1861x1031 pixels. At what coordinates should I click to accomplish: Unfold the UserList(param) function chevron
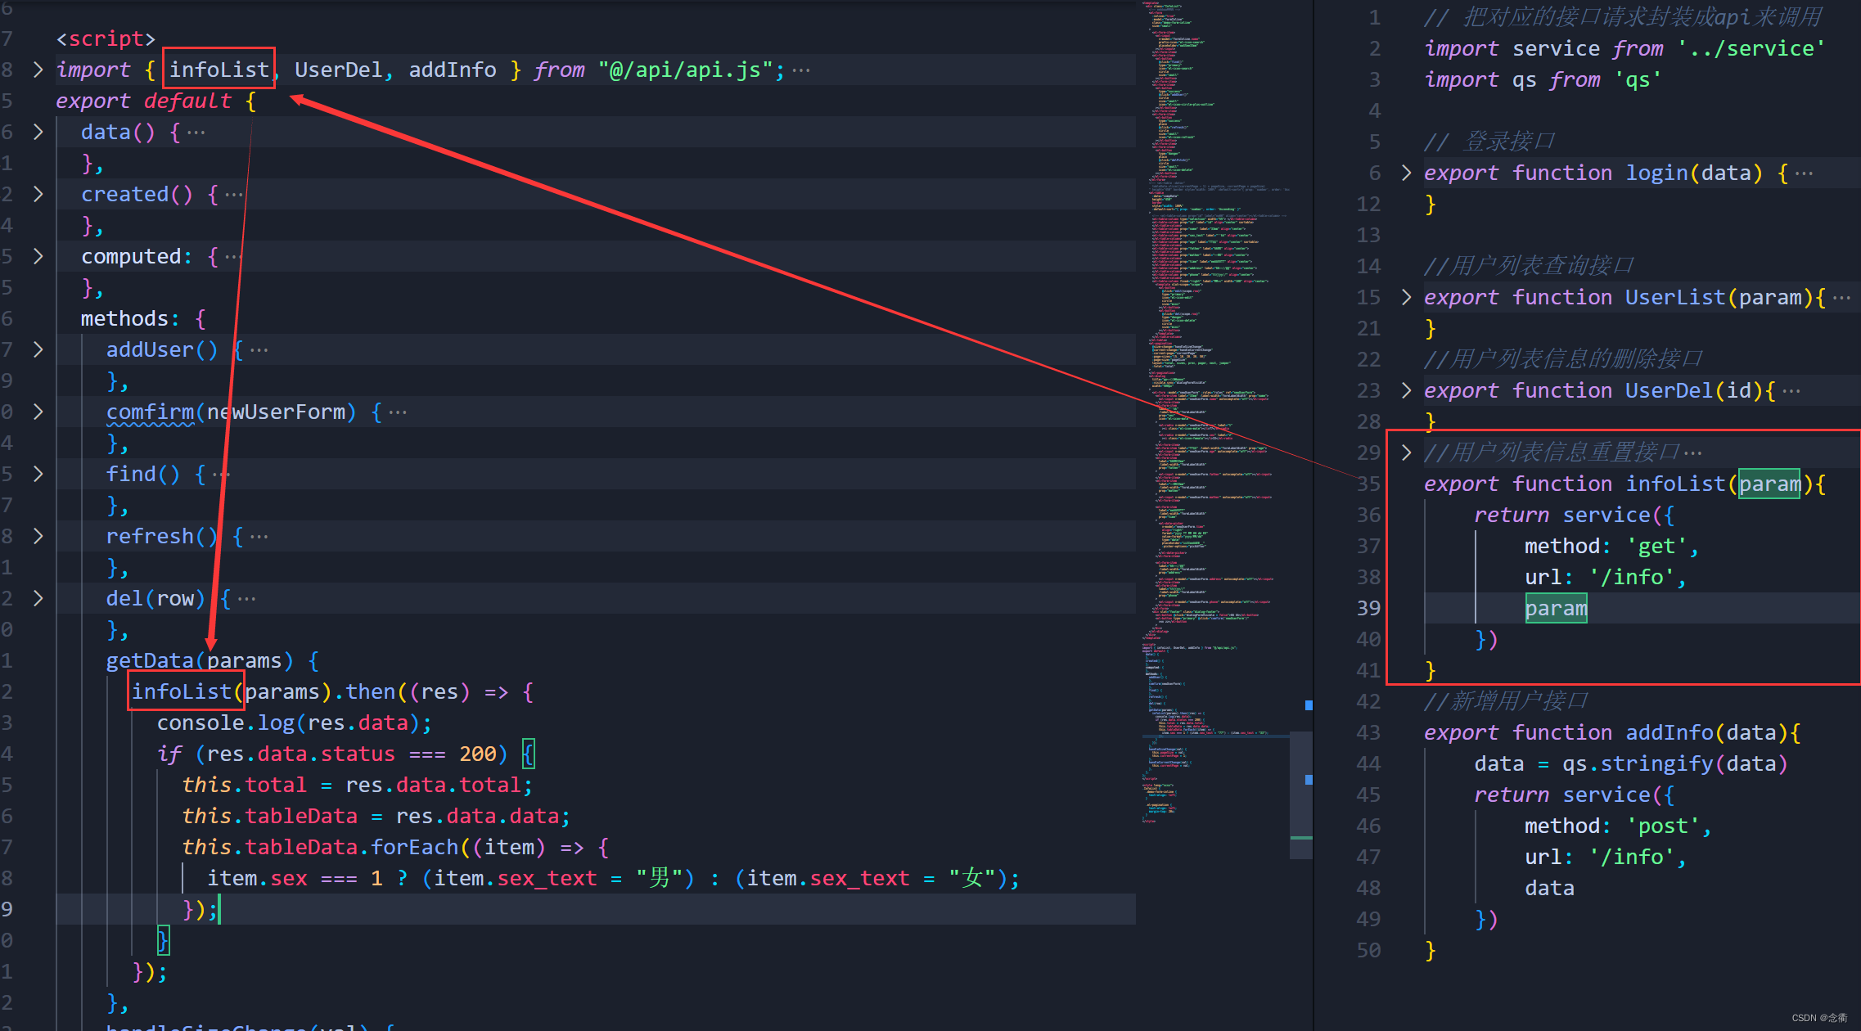point(1406,297)
